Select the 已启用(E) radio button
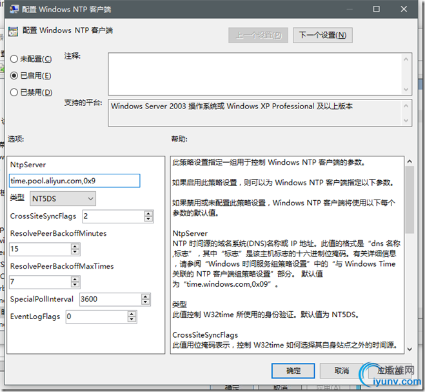425x392 pixels. point(30,76)
